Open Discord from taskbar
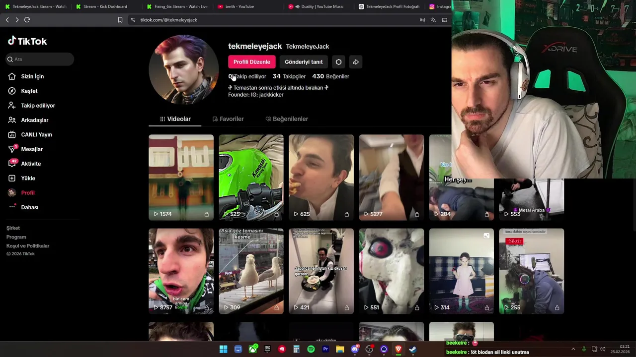The image size is (636, 357). coord(355,349)
